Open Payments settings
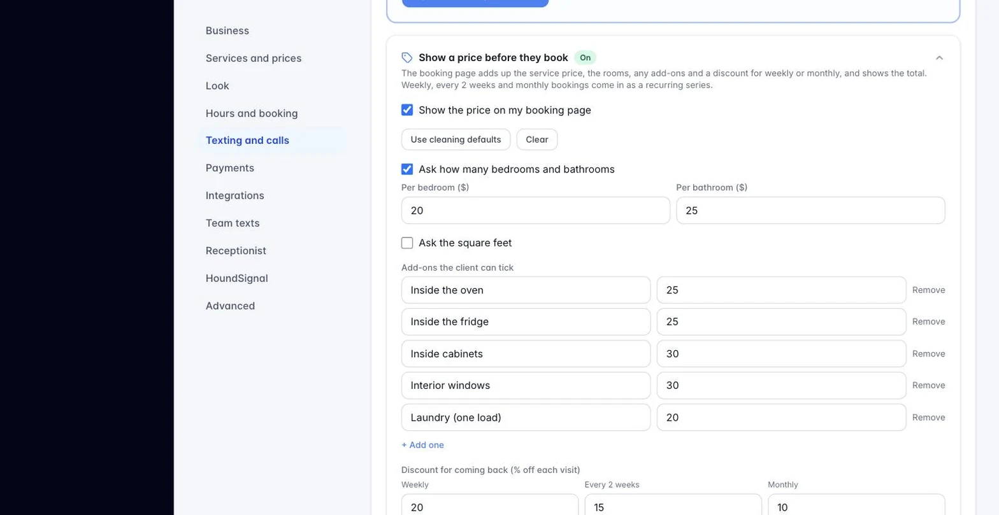Viewport: 999px width, 515px height. 230,168
